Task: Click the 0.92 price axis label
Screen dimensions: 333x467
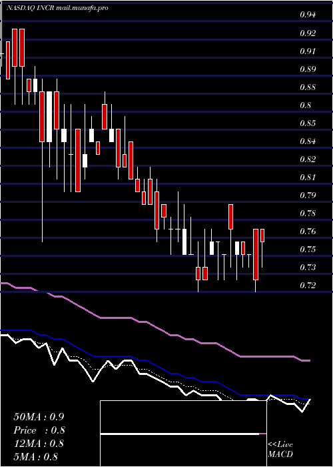Action: [308, 33]
